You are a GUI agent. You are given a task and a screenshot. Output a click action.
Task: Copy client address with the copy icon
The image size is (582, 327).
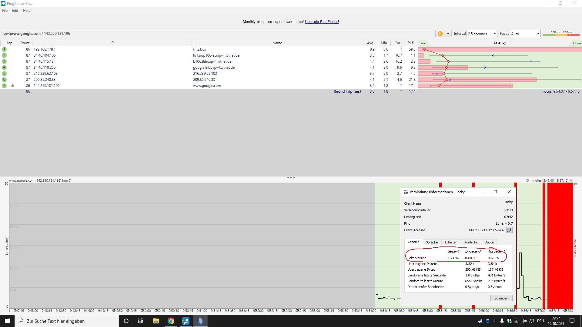pos(509,230)
